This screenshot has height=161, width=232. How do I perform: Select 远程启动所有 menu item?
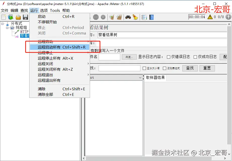pyautogui.click(x=60, y=47)
